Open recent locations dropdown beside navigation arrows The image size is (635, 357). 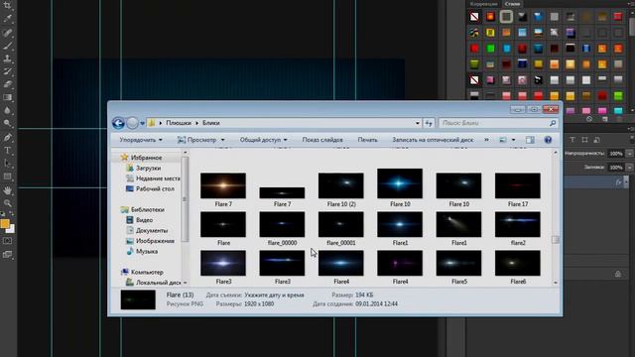click(x=142, y=123)
